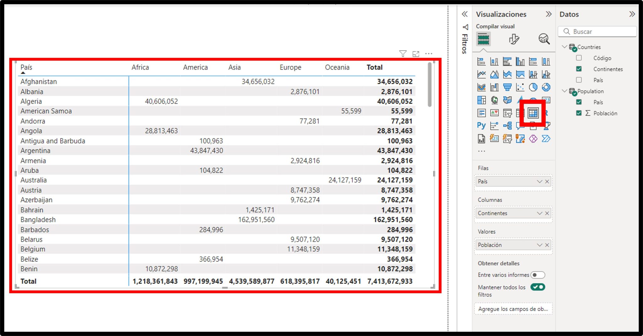The width and height of the screenshot is (643, 336).
Task: Open the Población dropdown under Valores
Action: pyautogui.click(x=539, y=245)
